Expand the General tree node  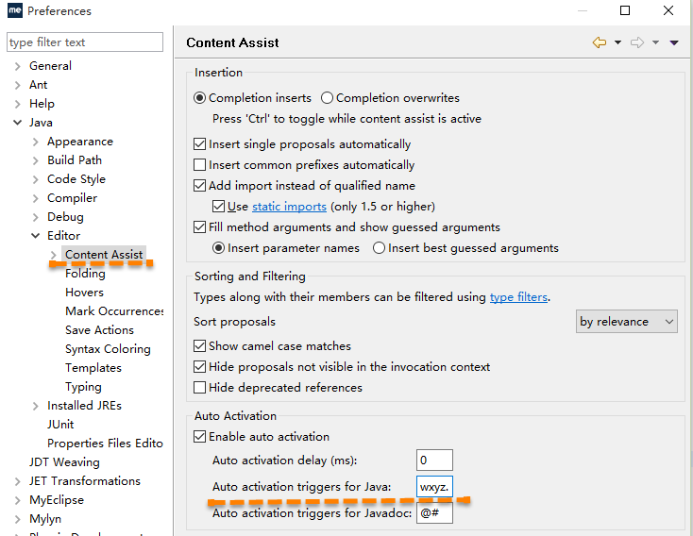pos(17,66)
